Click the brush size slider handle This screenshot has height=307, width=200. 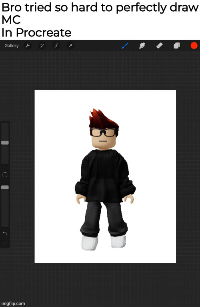coord(5,143)
